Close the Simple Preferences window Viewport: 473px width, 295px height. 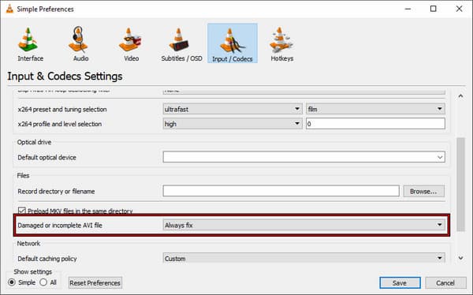pos(459,9)
